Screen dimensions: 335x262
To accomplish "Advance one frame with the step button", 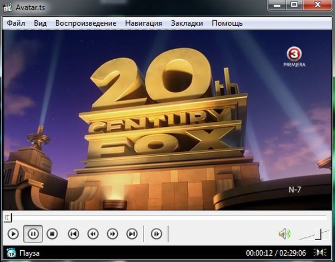I will pos(156,234).
